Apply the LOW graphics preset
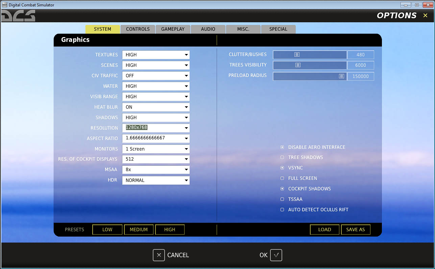Screen dimensions: 435x269 107,230
